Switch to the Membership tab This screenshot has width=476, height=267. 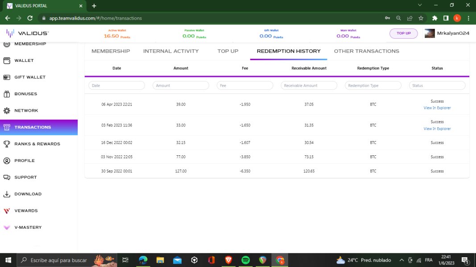[x=111, y=51]
